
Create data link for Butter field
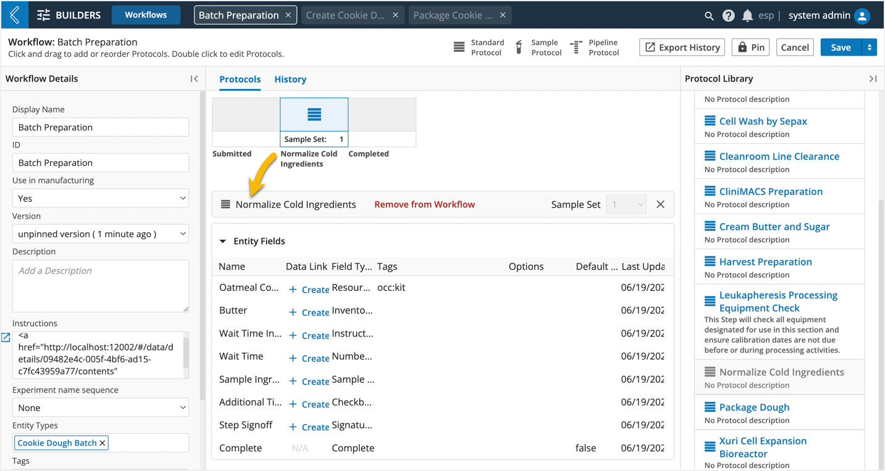coord(309,312)
